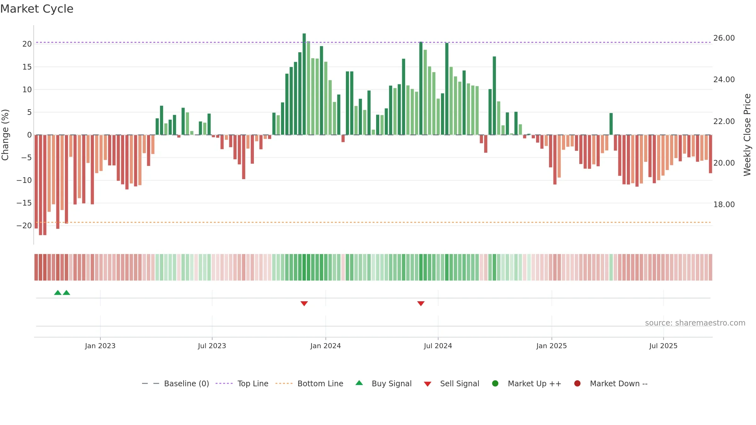The width and height of the screenshot is (756, 425).
Task: Click the red Sell Signal legend triangle icon
Action: [427, 384]
